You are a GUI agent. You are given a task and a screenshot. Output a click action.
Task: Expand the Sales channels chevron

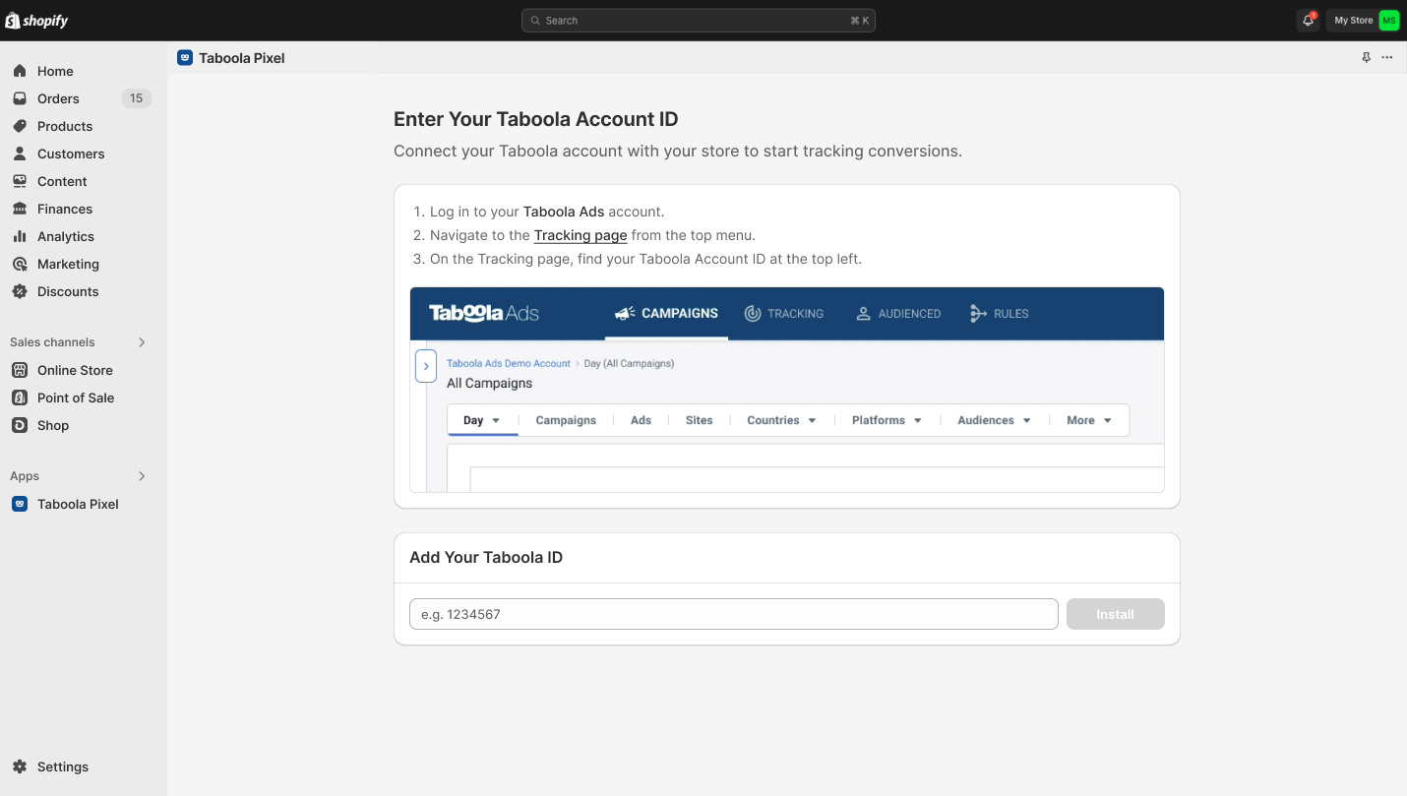tap(142, 342)
